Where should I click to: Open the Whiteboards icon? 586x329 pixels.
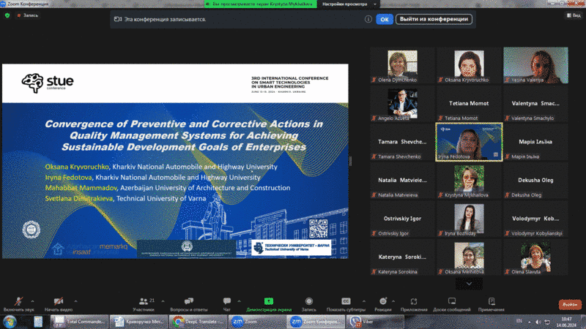(452, 301)
